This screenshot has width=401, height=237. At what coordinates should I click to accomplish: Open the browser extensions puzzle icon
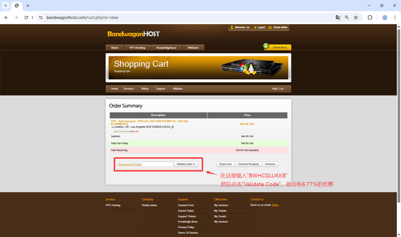(370, 17)
